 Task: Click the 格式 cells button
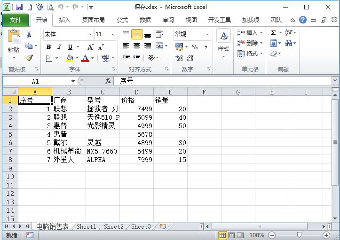pyautogui.click(x=250, y=53)
